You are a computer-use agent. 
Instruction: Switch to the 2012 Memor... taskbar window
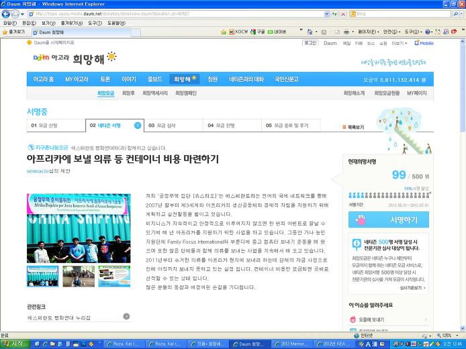pyautogui.click(x=292, y=344)
